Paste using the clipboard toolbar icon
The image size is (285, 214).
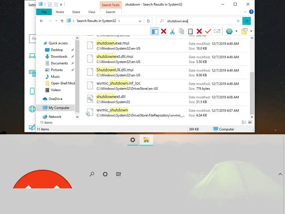click(x=190, y=31)
